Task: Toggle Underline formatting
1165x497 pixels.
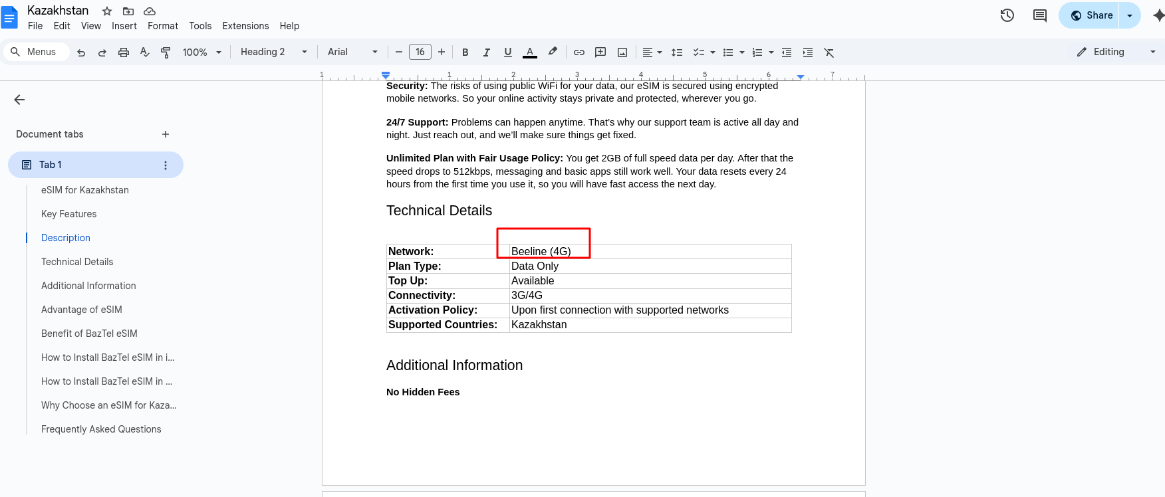Action: click(508, 52)
